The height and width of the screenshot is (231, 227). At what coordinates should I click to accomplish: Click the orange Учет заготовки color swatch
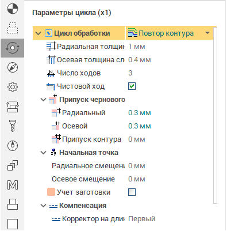[51, 192]
